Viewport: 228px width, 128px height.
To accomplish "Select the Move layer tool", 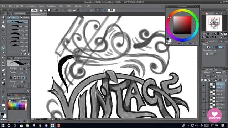I will [3, 31].
